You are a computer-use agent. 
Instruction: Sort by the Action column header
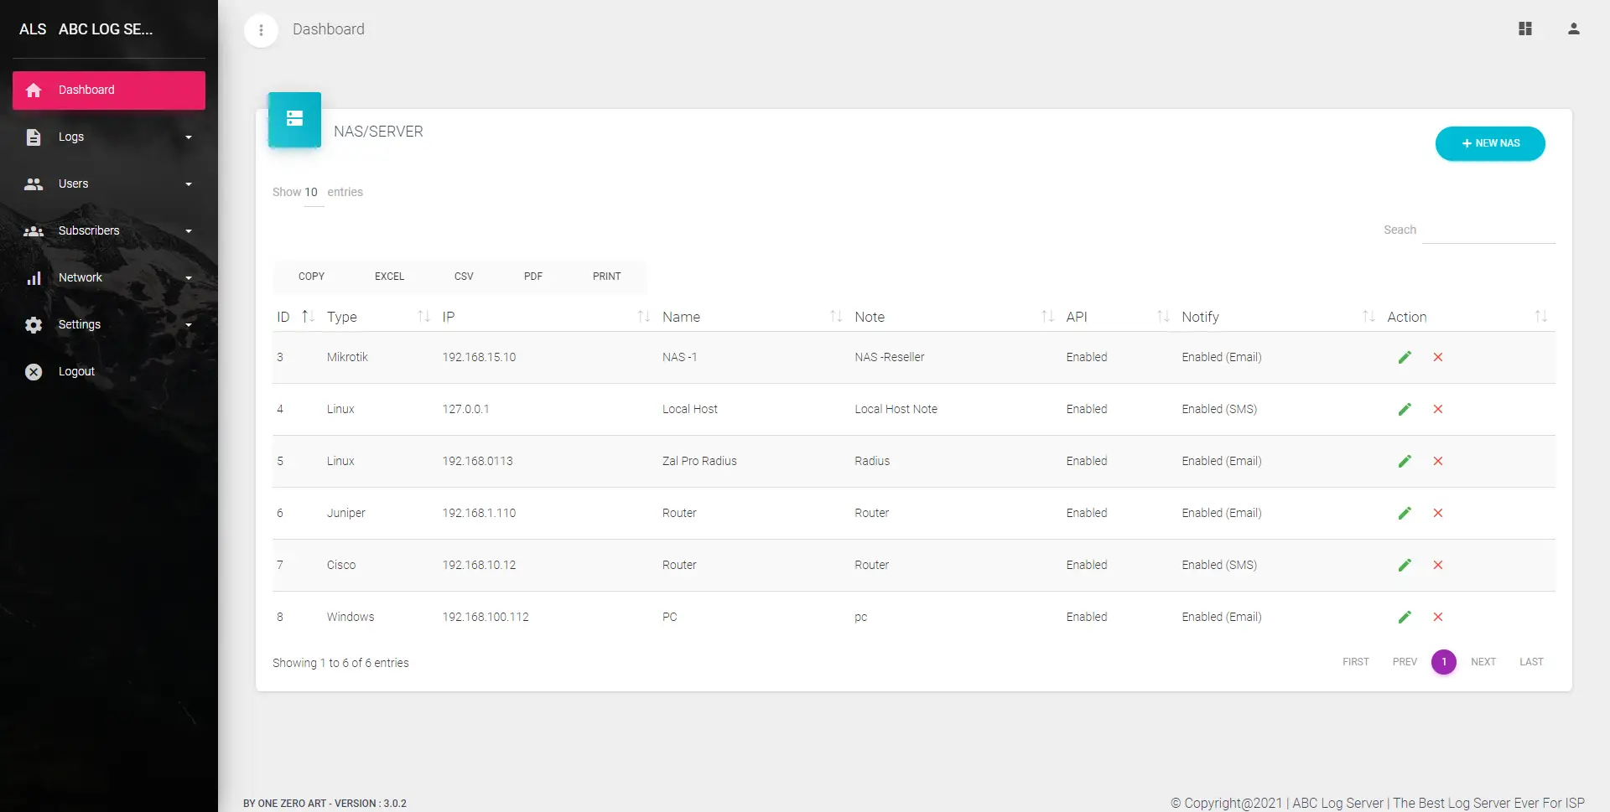pyautogui.click(x=1467, y=317)
